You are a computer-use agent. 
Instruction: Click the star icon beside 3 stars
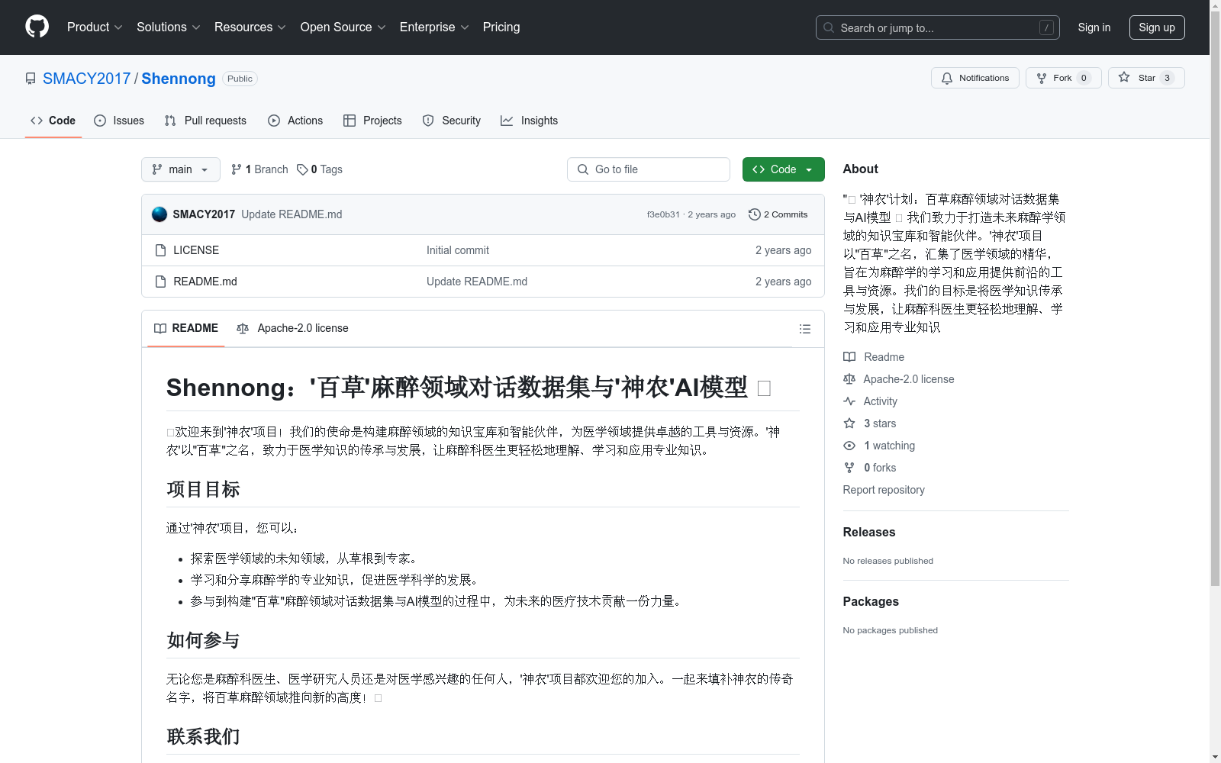(x=849, y=423)
